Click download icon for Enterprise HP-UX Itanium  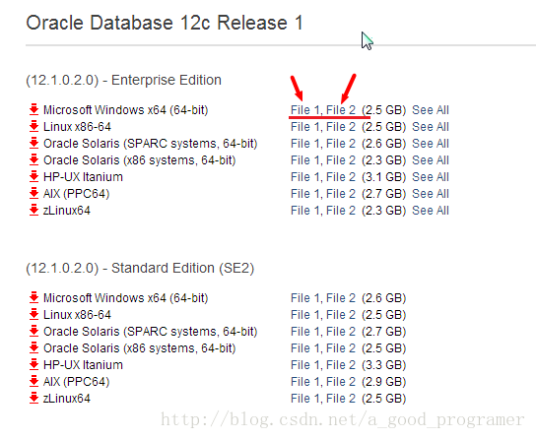pyautogui.click(x=33, y=176)
